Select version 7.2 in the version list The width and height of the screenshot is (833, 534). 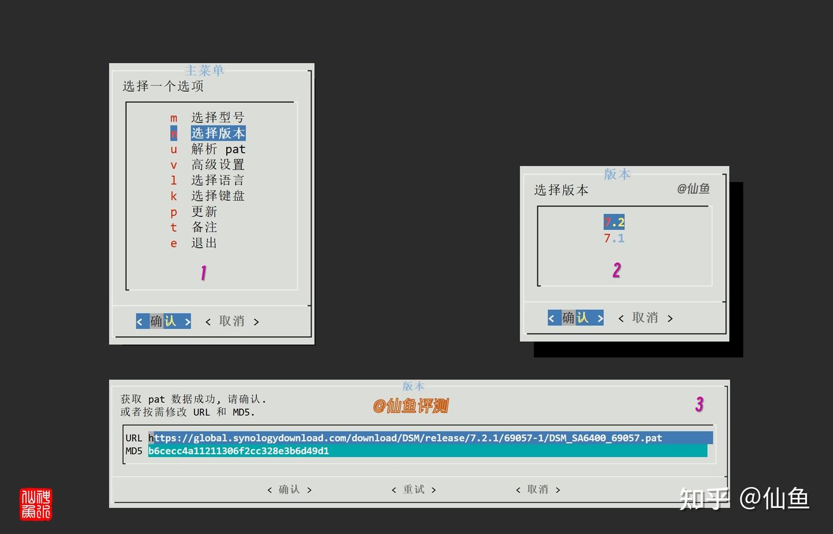click(x=614, y=222)
